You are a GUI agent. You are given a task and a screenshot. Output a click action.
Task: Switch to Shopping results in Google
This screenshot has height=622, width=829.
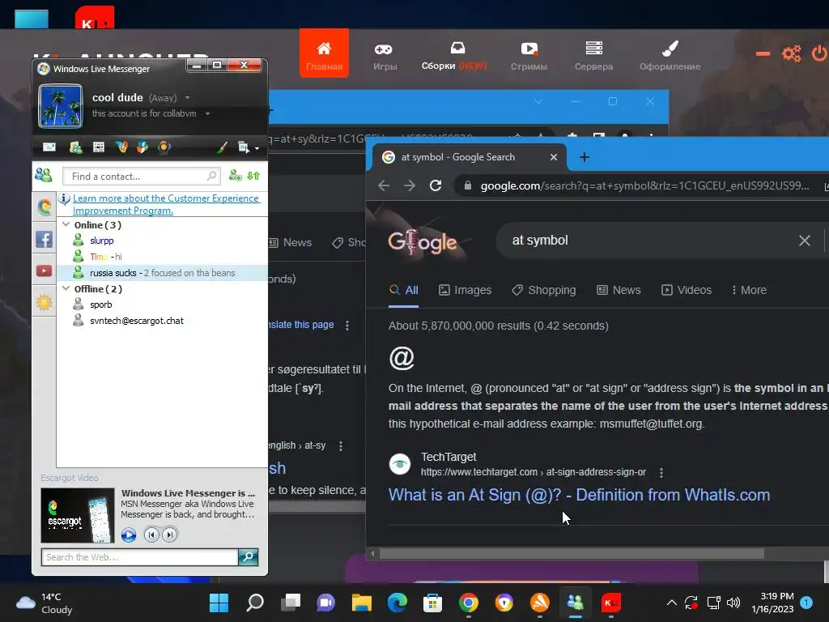tap(544, 290)
